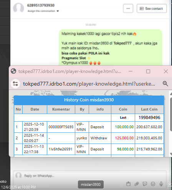Image resolution: width=172 pixels, height=190 pixels.
Task: Close the tokped777 popup window
Action: tap(166, 71)
